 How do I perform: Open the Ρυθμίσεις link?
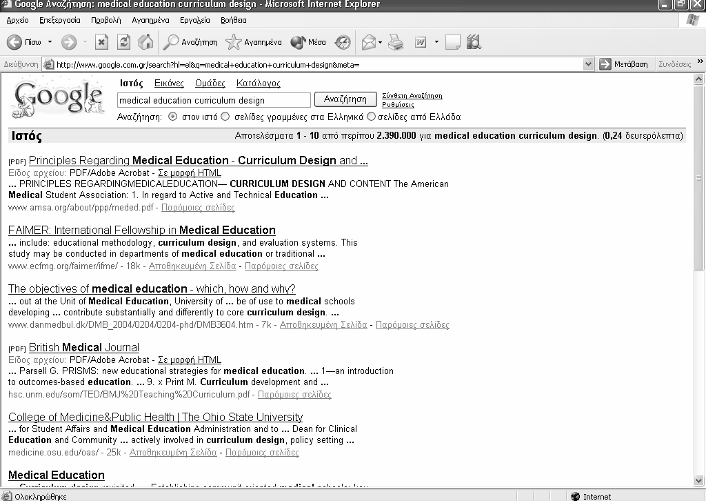pos(398,104)
